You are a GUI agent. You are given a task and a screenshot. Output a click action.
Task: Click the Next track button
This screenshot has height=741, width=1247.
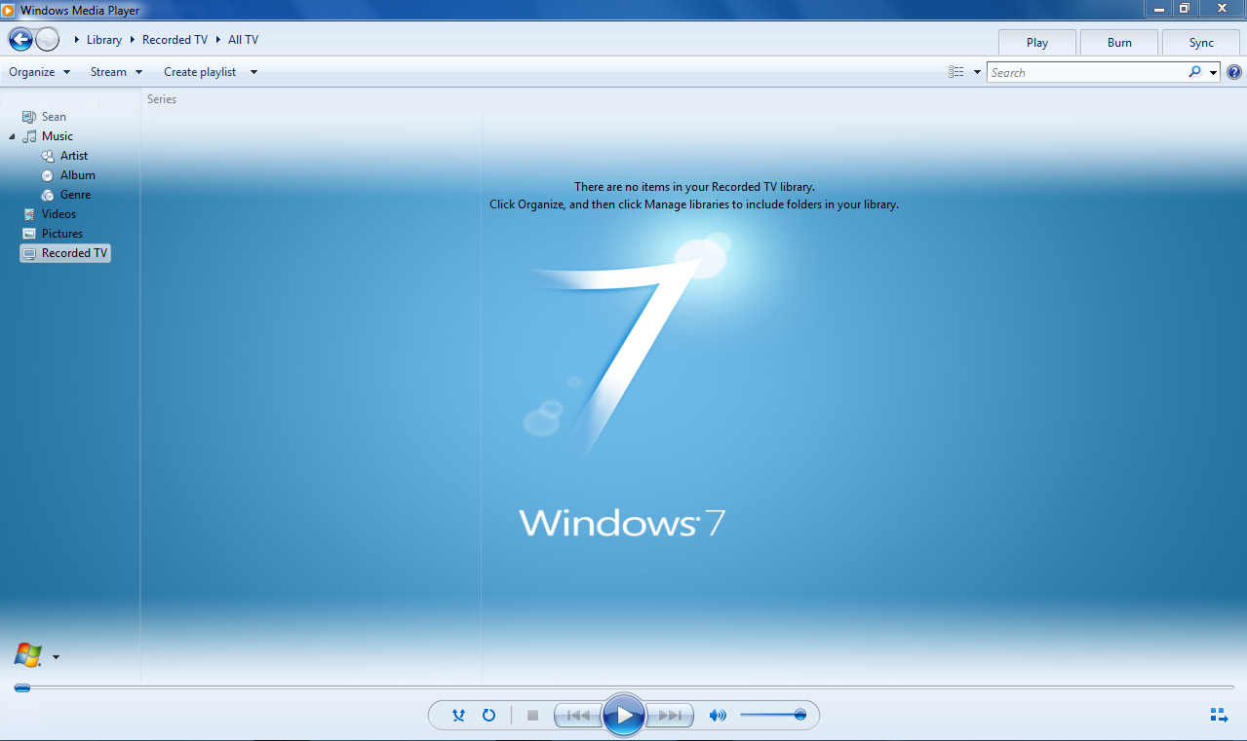tap(670, 716)
